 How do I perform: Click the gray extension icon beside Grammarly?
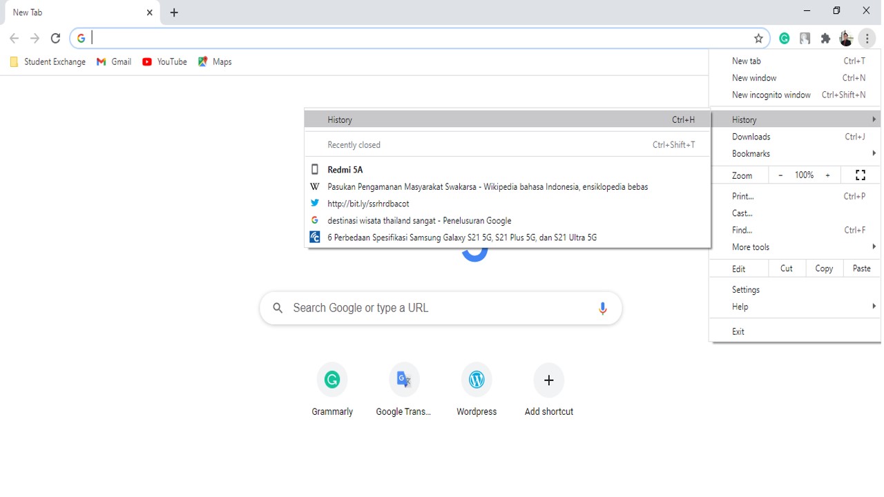click(805, 39)
